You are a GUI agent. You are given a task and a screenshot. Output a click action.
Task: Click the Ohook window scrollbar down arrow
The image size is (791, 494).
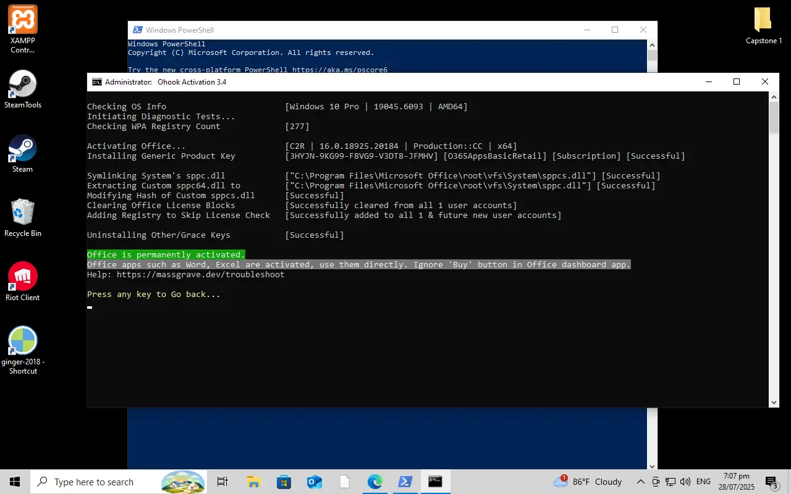[774, 403]
